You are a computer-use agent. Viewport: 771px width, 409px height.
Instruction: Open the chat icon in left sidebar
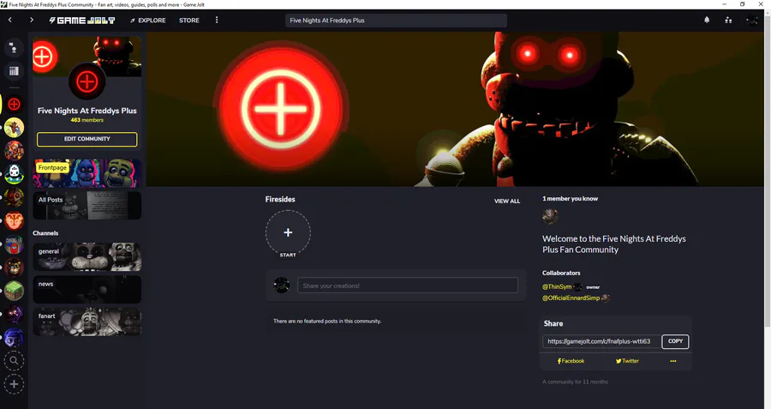click(x=14, y=48)
